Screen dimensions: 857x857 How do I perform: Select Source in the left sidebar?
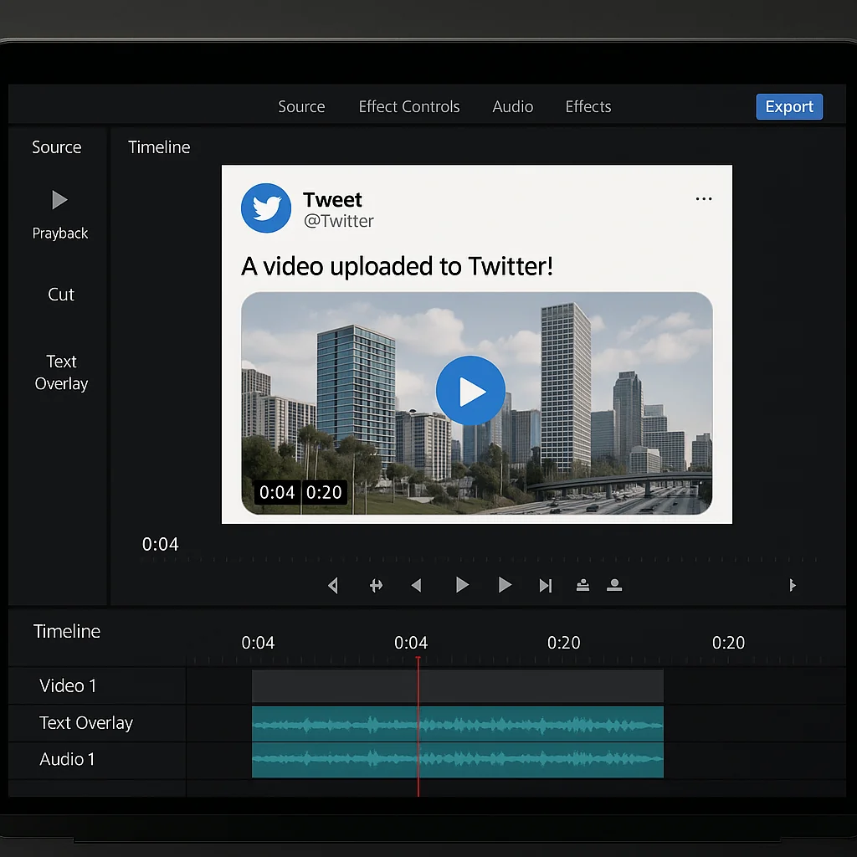(56, 147)
